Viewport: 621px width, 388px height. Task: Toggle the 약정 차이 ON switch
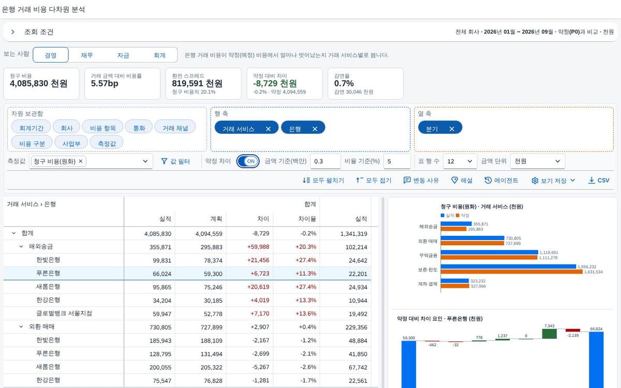point(248,161)
